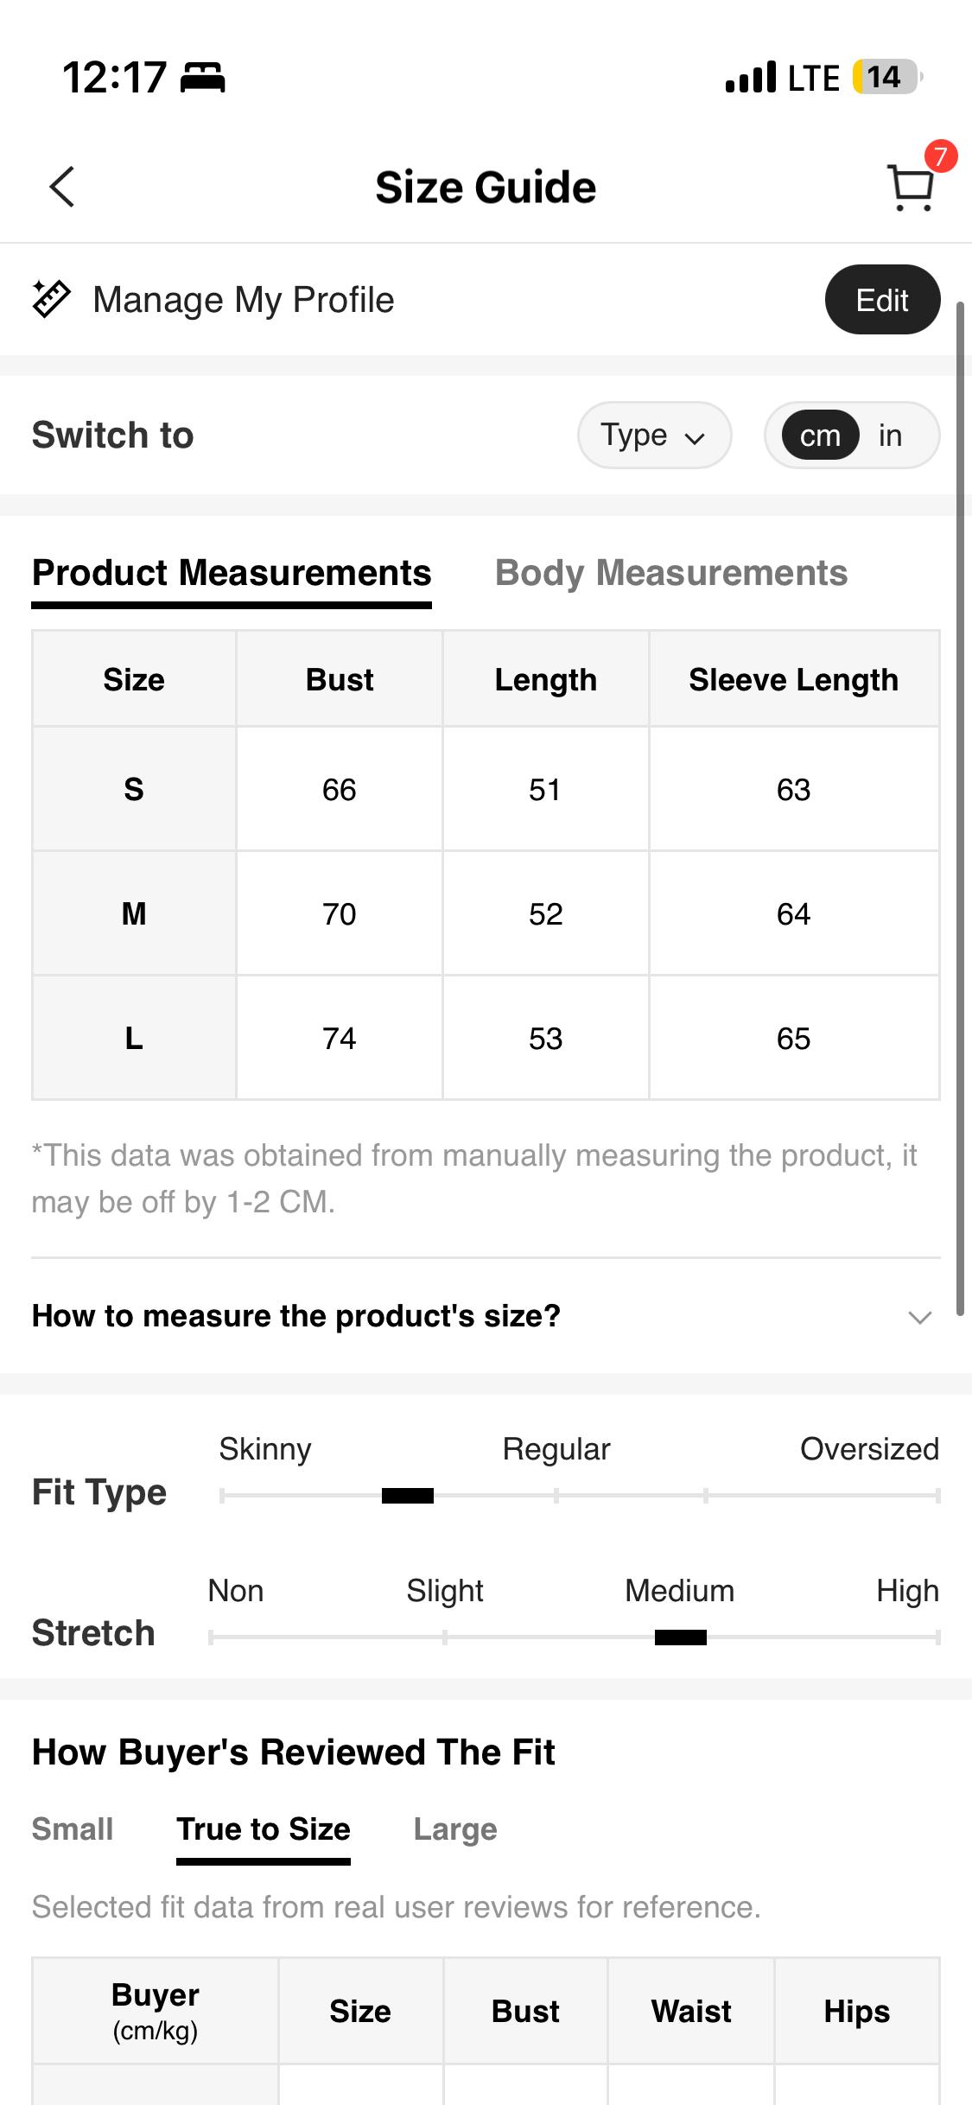Switch units to in

point(891,436)
